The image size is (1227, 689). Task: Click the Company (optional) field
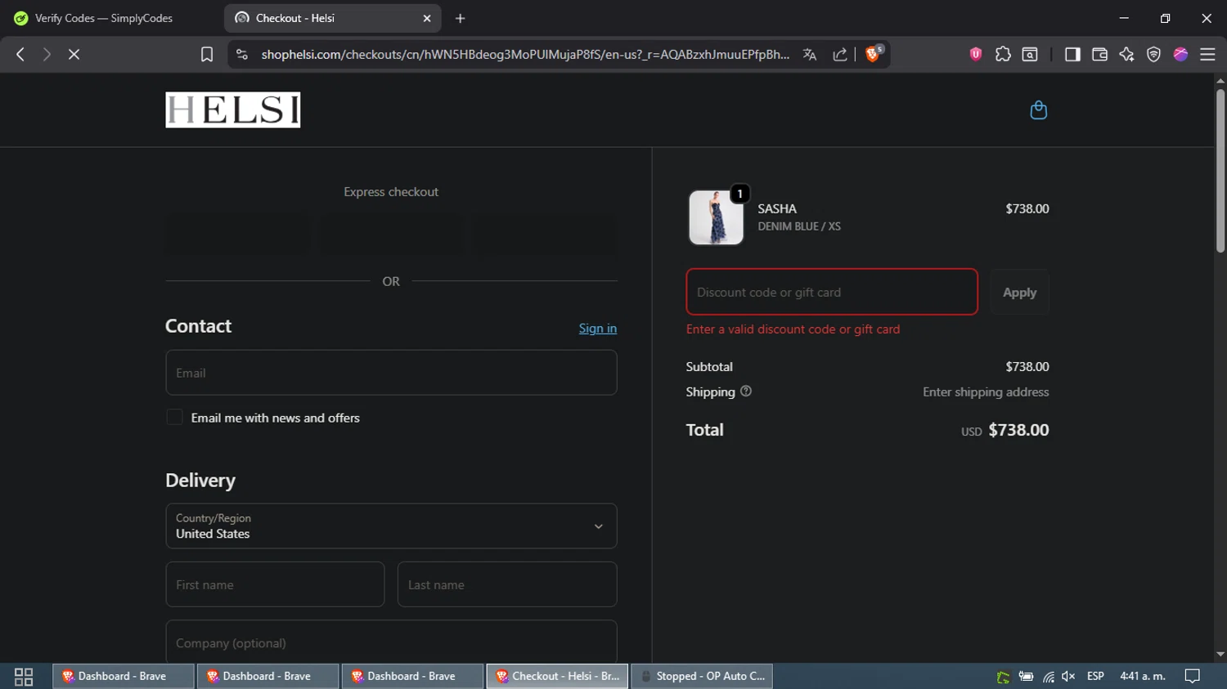coord(391,642)
